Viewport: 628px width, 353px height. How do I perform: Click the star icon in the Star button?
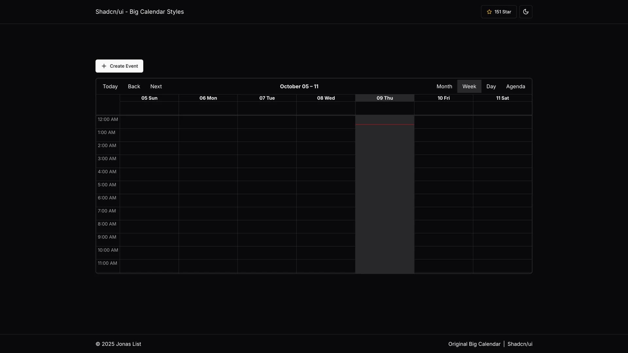tap(489, 11)
